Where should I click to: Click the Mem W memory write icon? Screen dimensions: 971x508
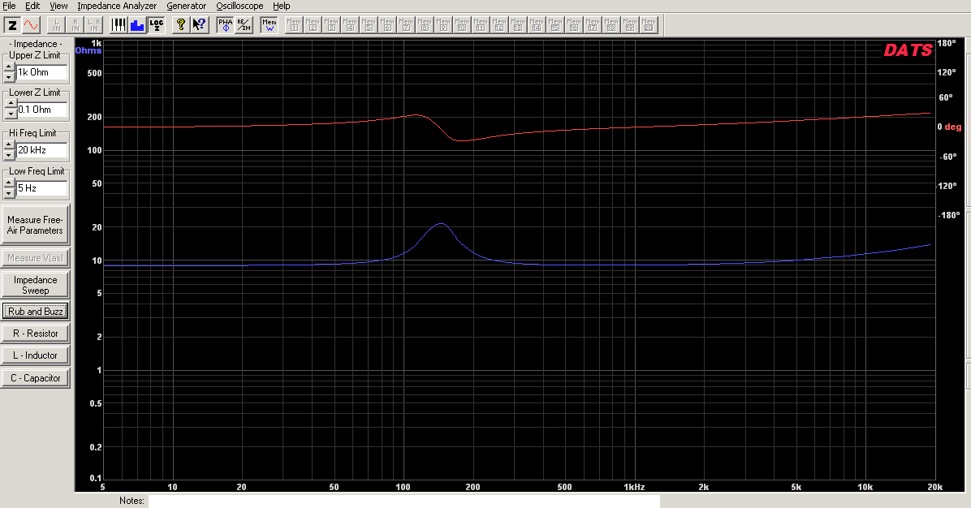click(270, 25)
